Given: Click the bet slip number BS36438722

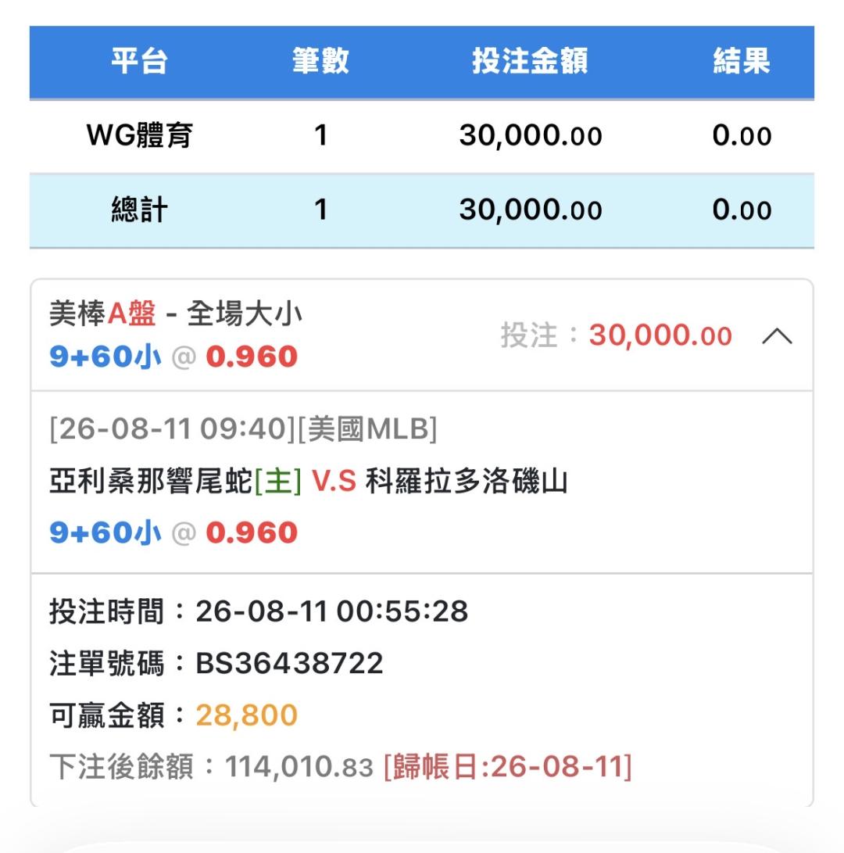Looking at the screenshot, I should [289, 663].
